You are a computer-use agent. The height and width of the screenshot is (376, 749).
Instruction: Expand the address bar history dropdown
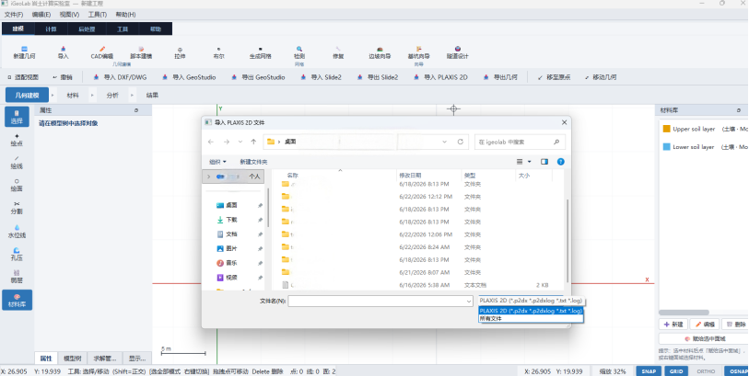tap(445, 142)
